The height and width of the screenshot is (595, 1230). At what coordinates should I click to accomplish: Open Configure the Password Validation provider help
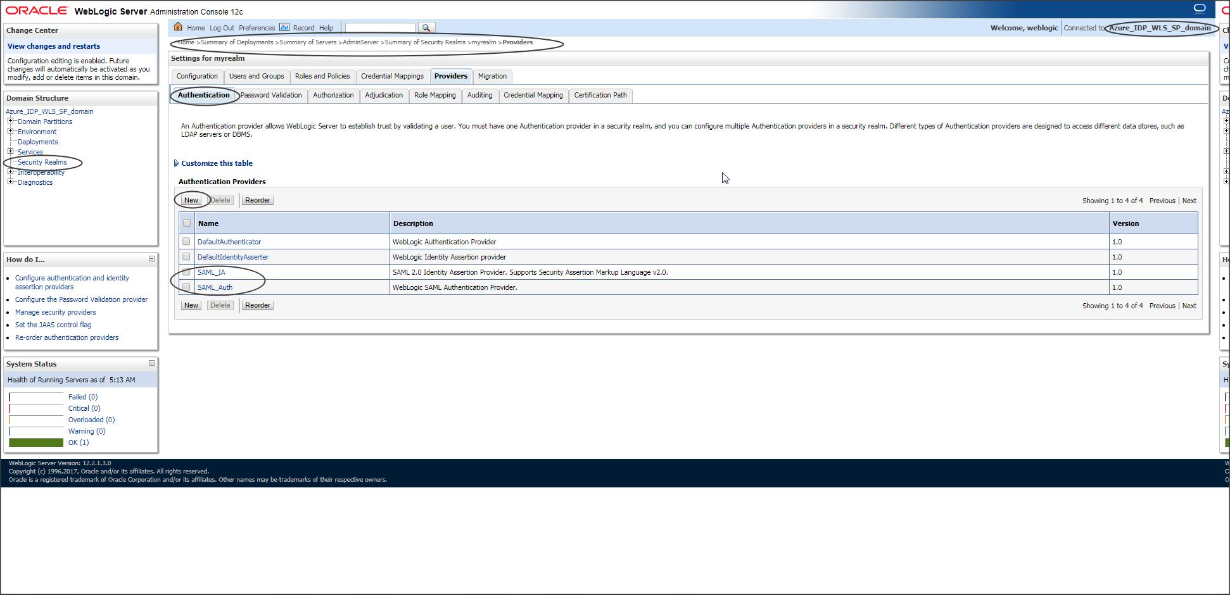tap(81, 299)
